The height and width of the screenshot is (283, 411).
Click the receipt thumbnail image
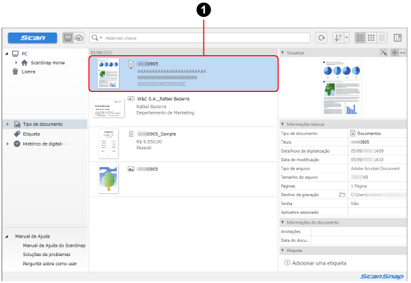click(108, 144)
